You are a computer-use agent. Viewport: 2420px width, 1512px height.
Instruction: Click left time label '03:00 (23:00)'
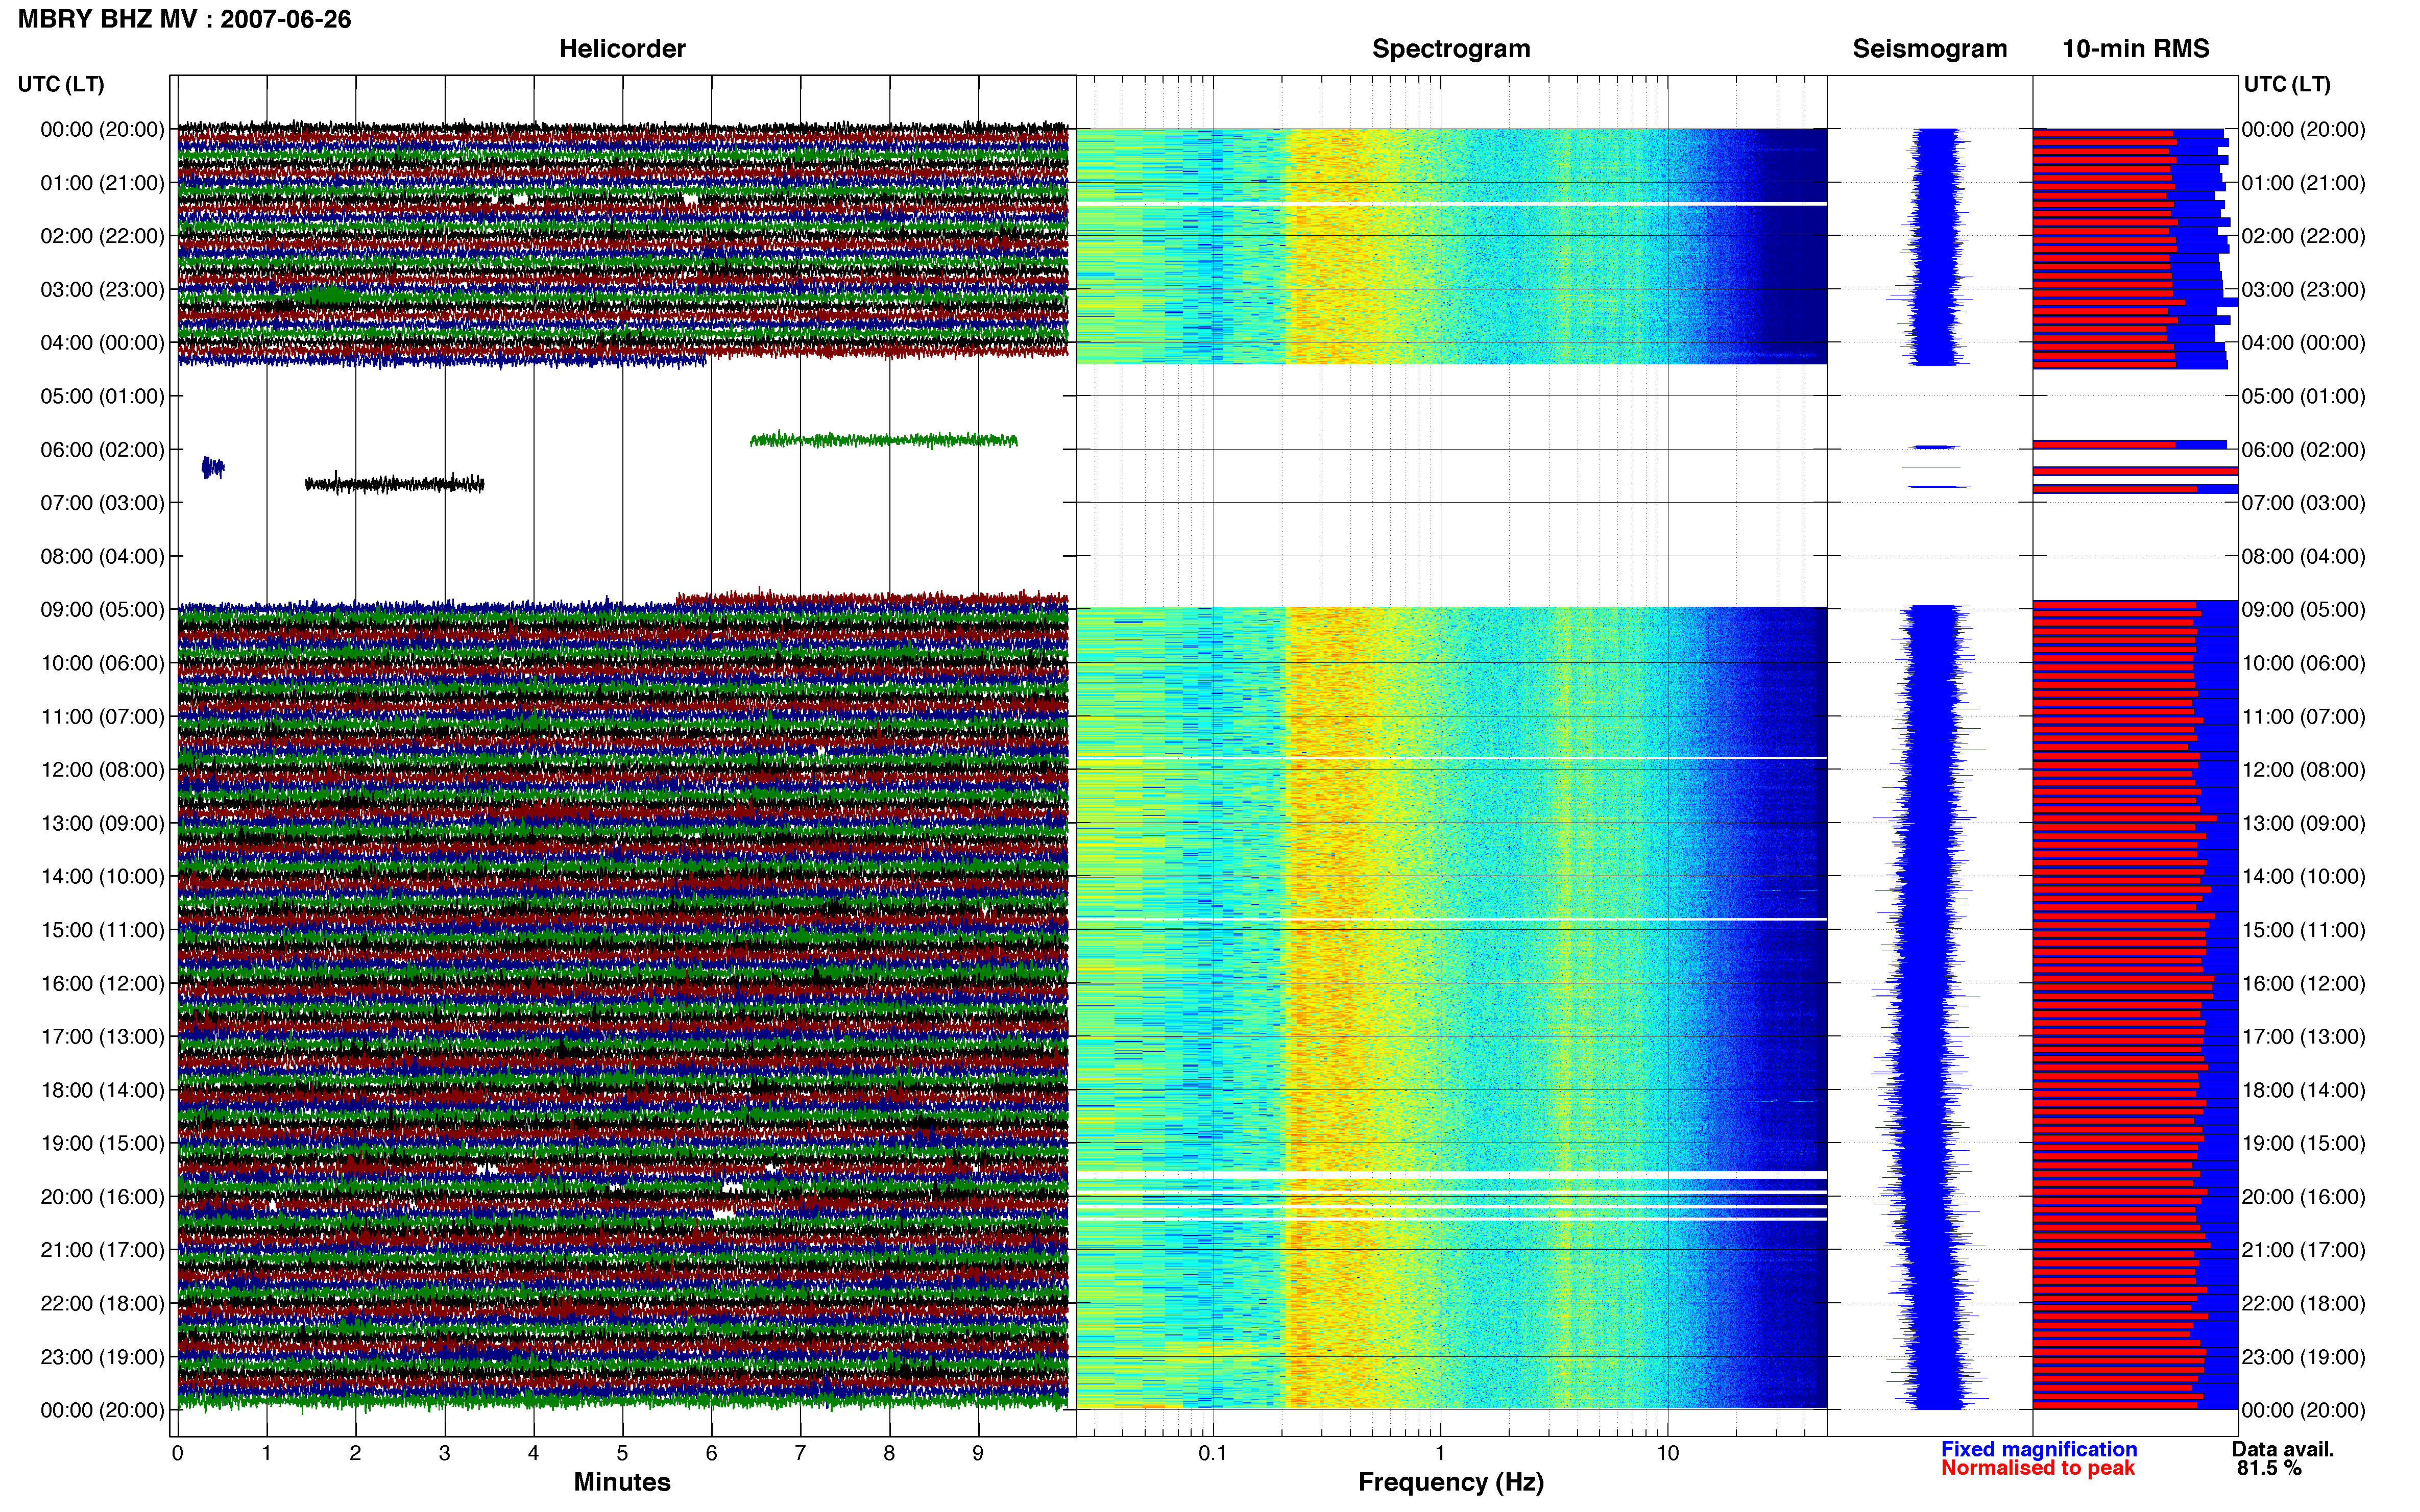click(102, 290)
